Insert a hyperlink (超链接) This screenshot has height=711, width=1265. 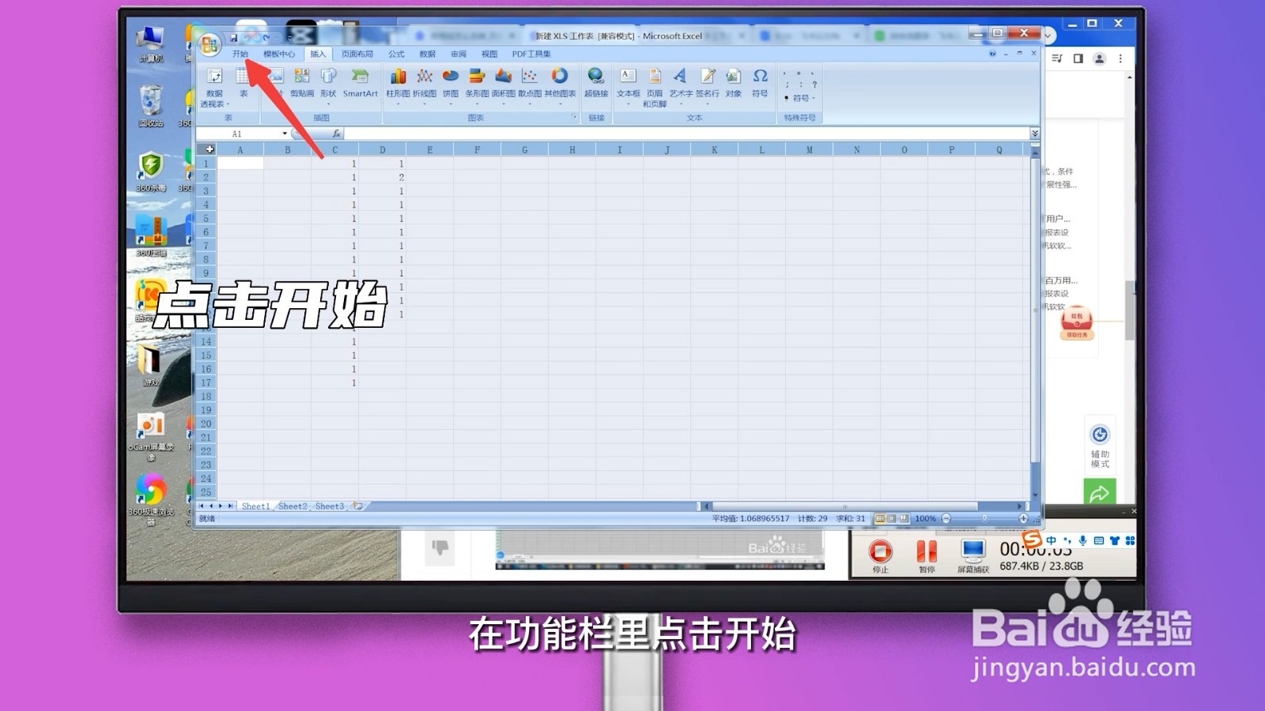(596, 83)
